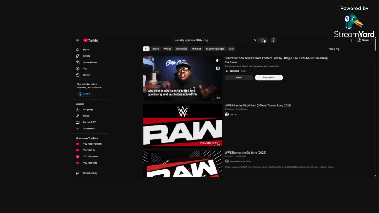Open YouTube Music link

[91, 156]
